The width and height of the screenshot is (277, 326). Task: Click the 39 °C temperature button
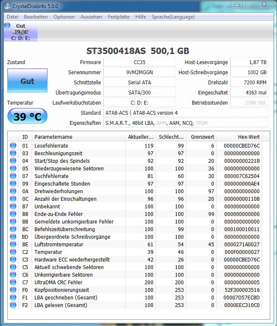pyautogui.click(x=27, y=116)
